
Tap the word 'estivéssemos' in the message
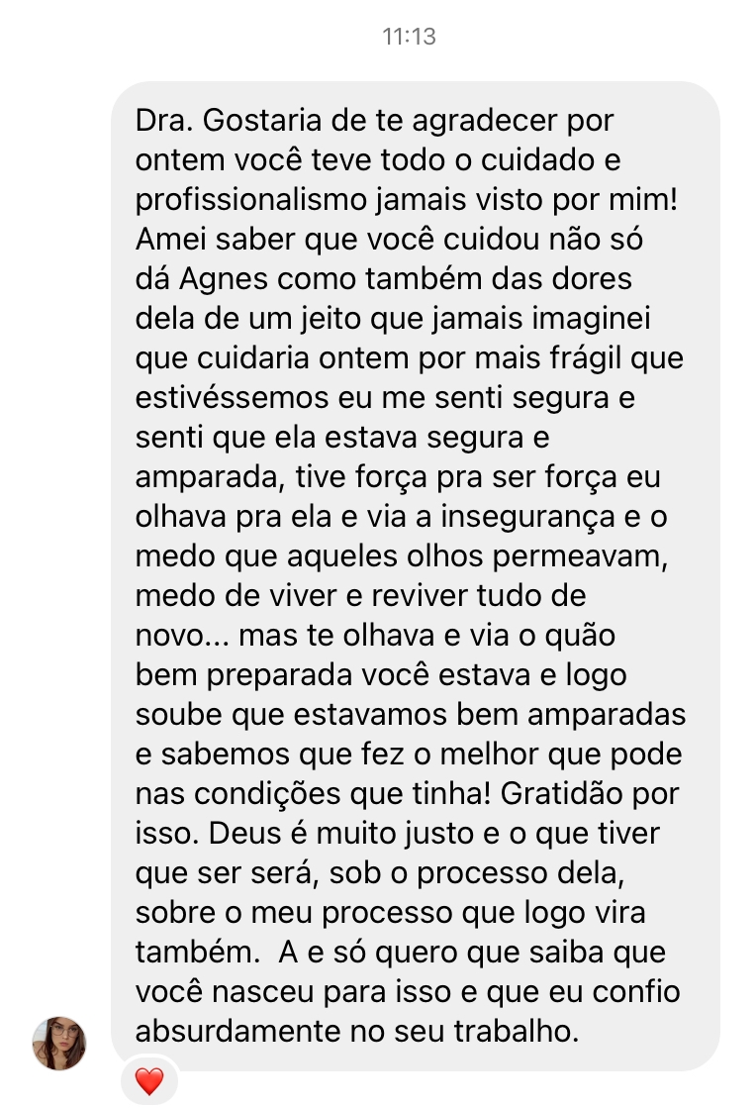click(x=232, y=398)
